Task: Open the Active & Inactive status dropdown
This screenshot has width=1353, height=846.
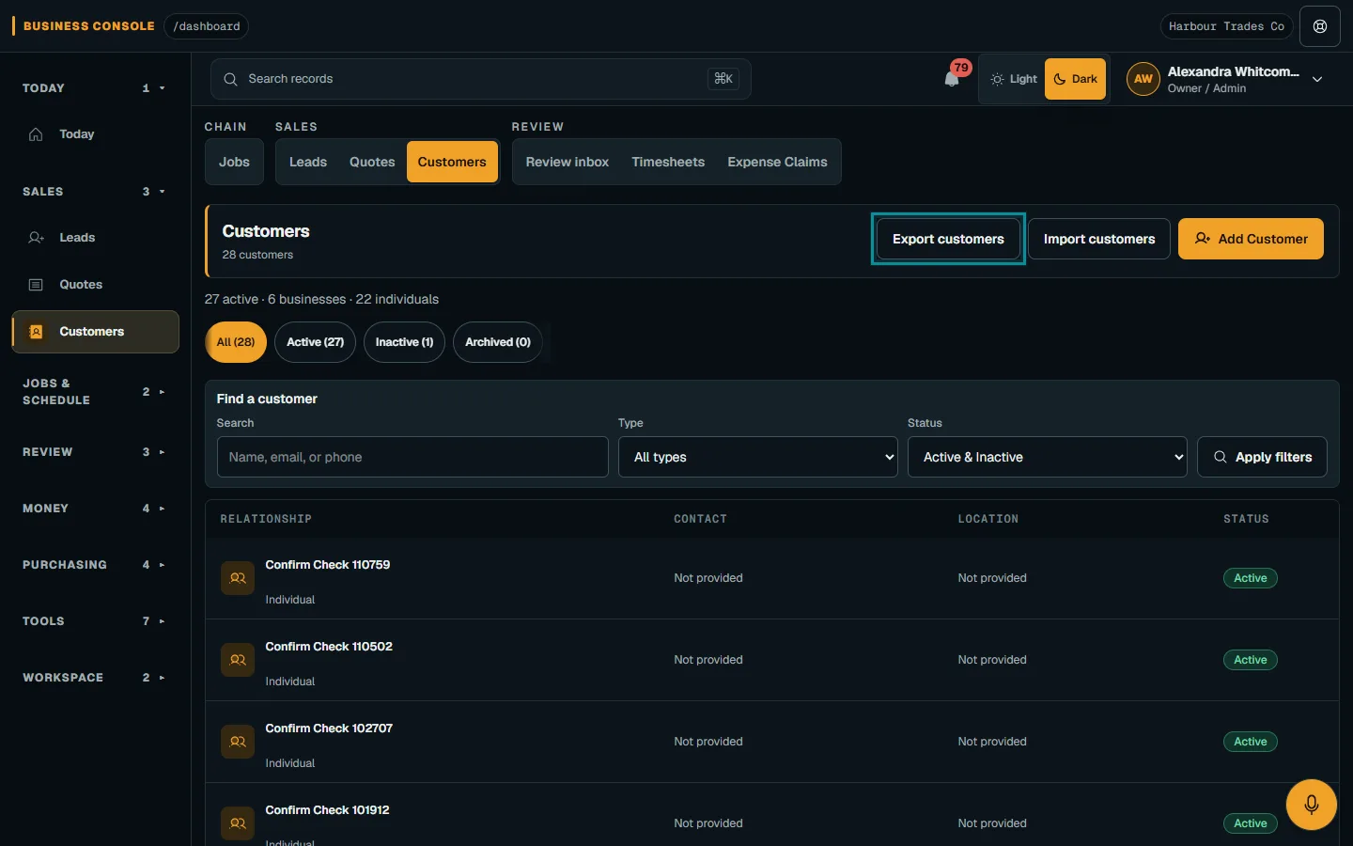Action: click(1048, 457)
